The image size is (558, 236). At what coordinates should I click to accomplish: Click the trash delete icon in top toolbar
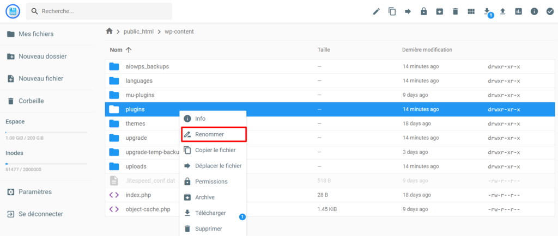pos(455,11)
